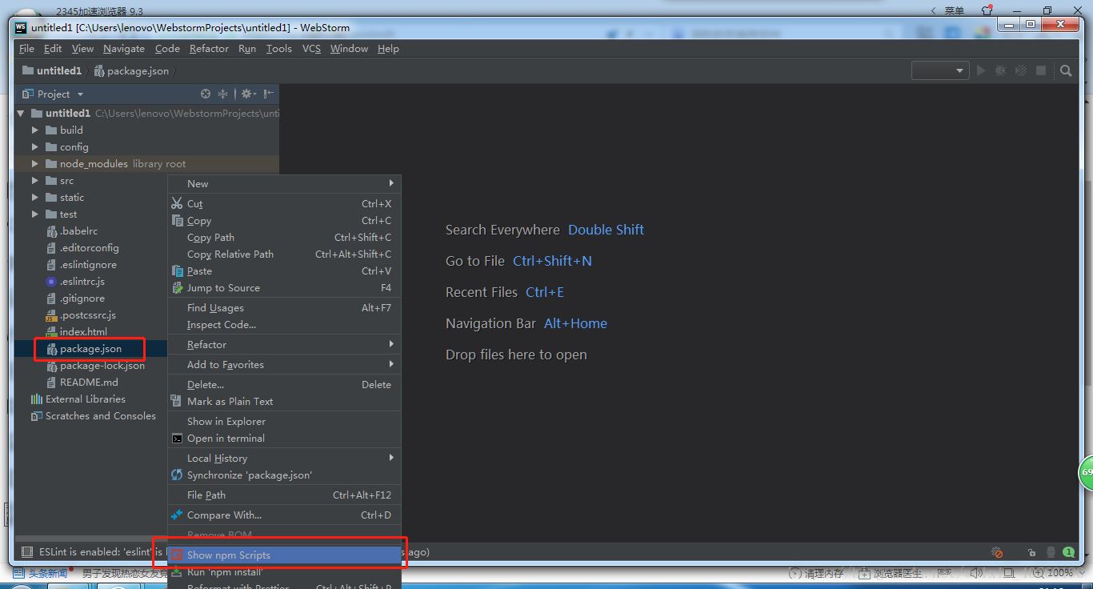Click Run with Coverage toolbar icon

click(1021, 70)
